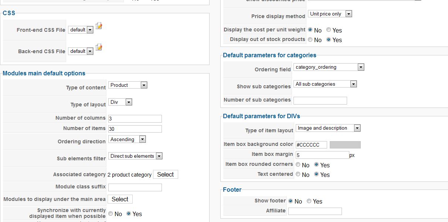Edit the Front-end CSS File icon
This screenshot has width=448, height=222.
pyautogui.click(x=99, y=26)
